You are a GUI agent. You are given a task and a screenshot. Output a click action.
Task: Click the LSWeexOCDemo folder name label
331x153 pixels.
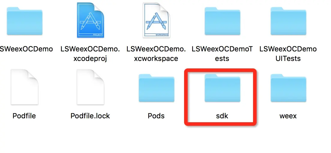(x=26, y=49)
